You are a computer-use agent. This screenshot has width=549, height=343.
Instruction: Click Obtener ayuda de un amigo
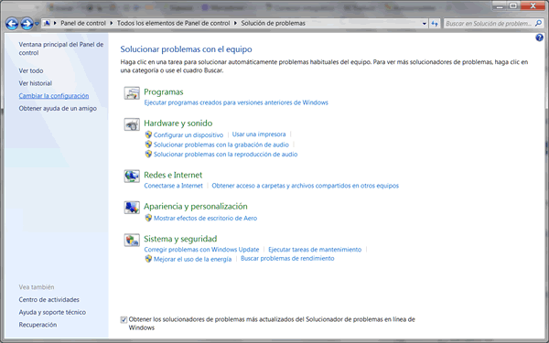tap(58, 109)
